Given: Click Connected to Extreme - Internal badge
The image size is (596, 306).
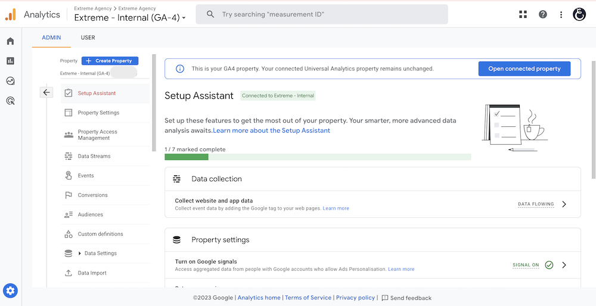Looking at the screenshot, I should [278, 96].
